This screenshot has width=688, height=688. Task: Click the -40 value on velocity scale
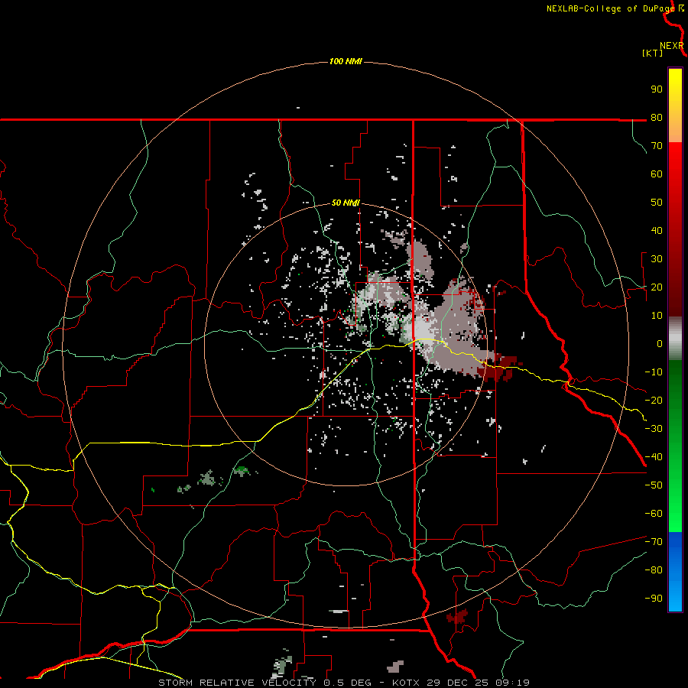point(654,457)
